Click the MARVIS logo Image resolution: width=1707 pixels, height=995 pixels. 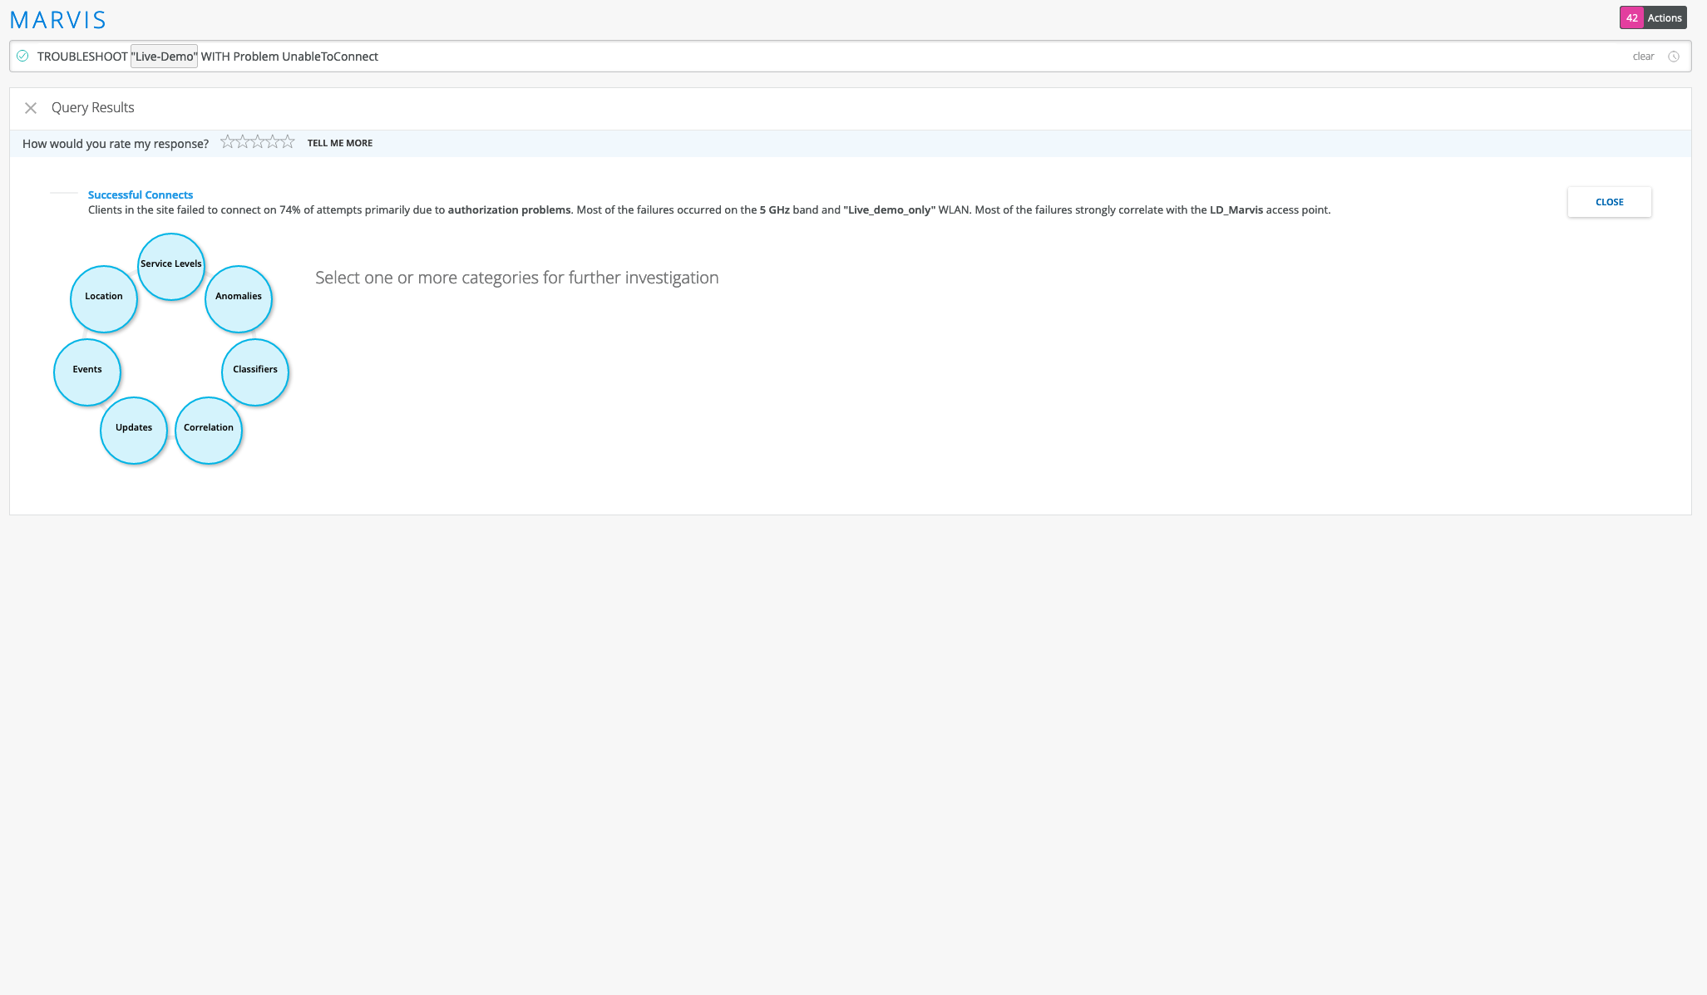[x=57, y=20]
